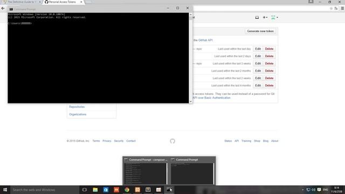This screenshot has height=194, width=345.
Task: Delete token last used within last 2 weeks
Action: click(x=269, y=78)
